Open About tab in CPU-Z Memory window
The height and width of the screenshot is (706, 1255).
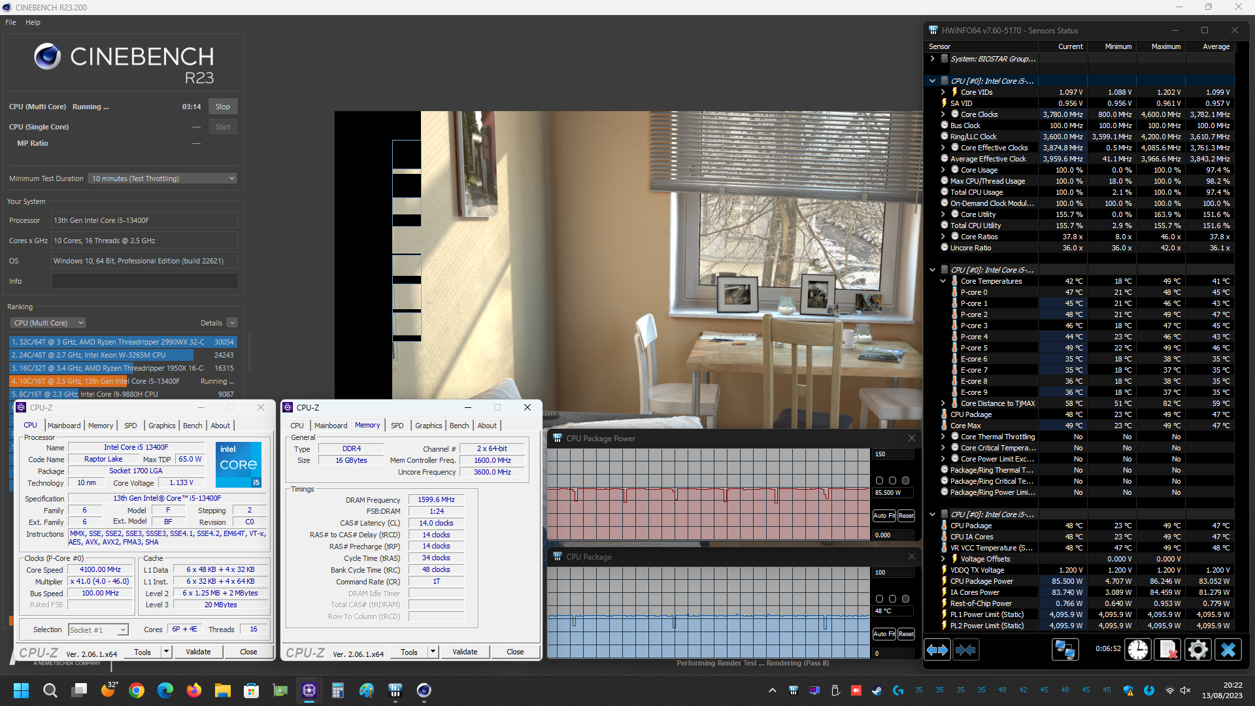(x=487, y=426)
